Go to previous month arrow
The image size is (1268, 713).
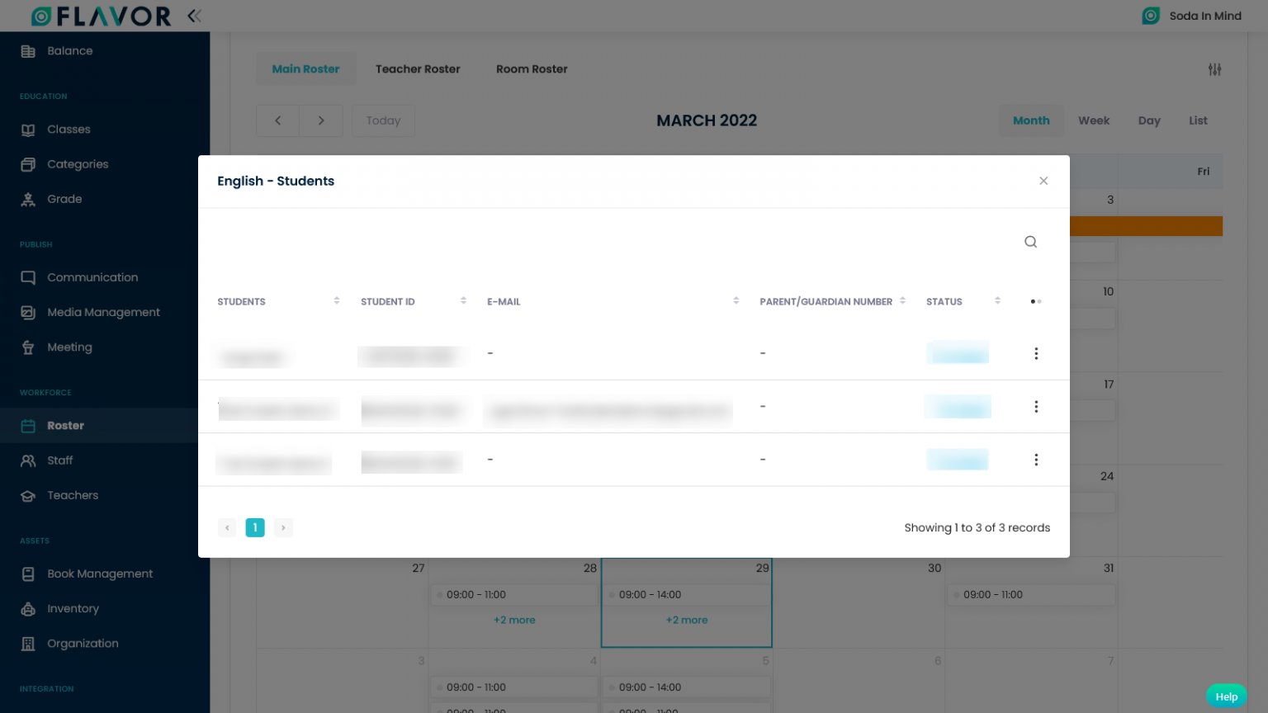[x=278, y=120]
